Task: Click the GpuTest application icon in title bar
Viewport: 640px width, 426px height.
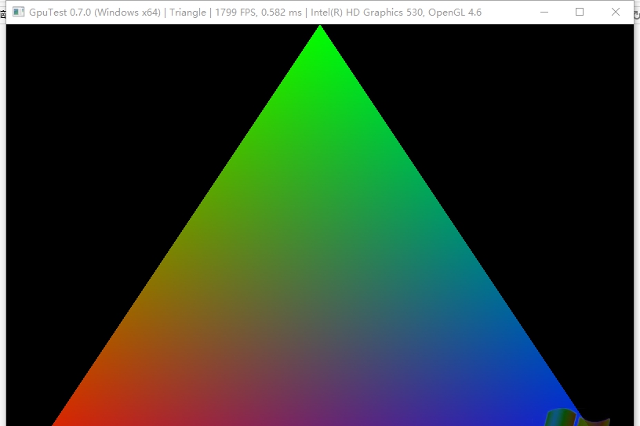Action: pyautogui.click(x=18, y=12)
